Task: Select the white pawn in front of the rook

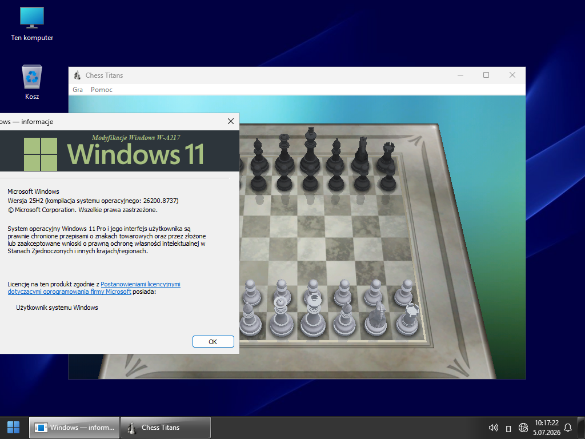Action: click(x=405, y=293)
